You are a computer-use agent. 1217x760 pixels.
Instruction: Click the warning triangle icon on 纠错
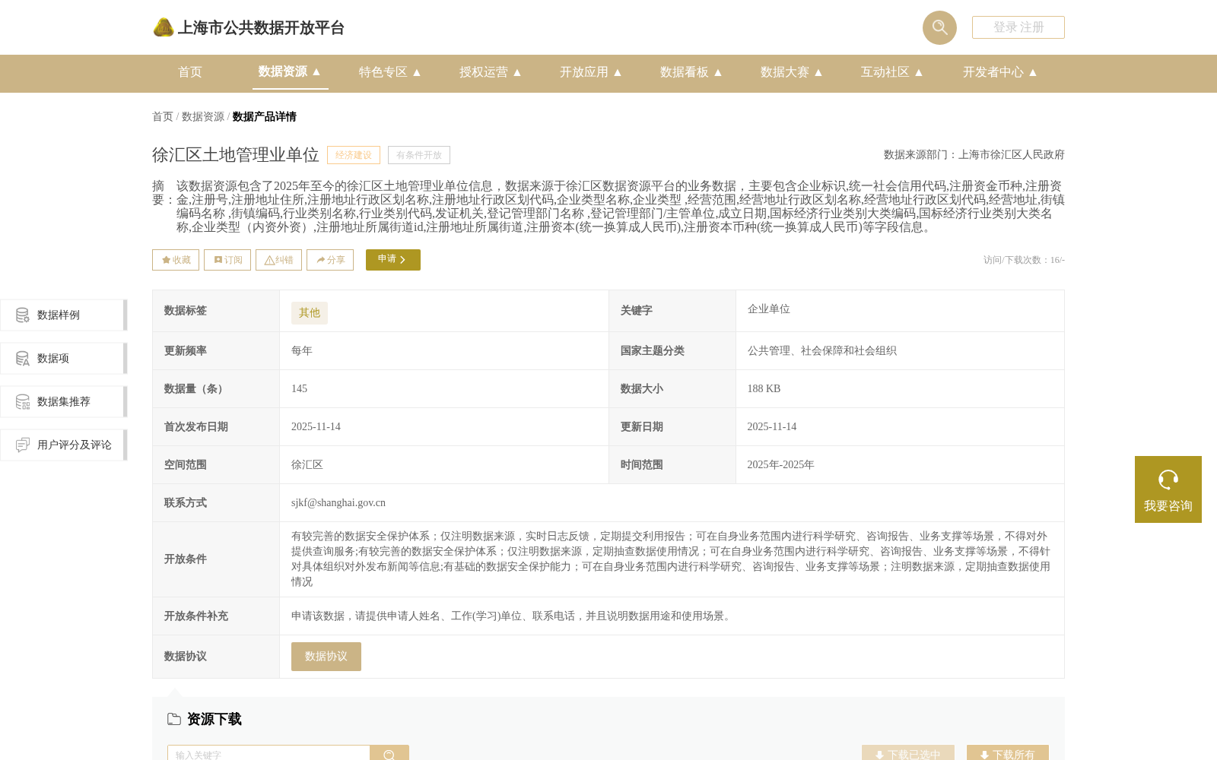coord(269,260)
